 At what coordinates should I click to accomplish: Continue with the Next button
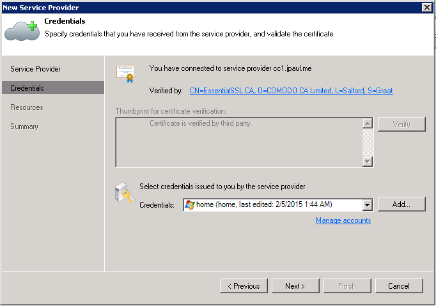tap(295, 286)
